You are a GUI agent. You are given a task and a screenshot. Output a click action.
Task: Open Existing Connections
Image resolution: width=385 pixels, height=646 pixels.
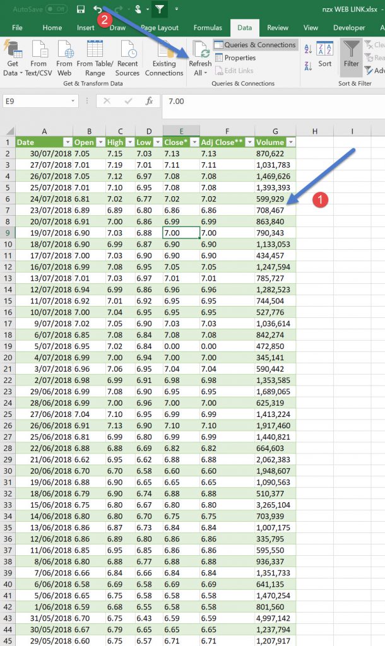pyautogui.click(x=164, y=57)
